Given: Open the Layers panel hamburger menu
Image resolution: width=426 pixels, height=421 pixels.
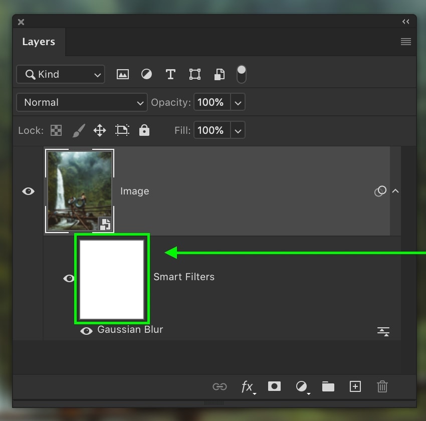Looking at the screenshot, I should pos(405,42).
